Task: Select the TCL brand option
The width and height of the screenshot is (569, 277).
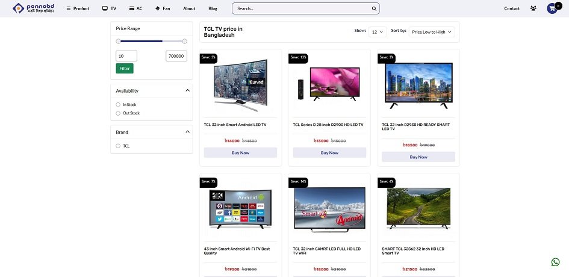Action: 118,146
